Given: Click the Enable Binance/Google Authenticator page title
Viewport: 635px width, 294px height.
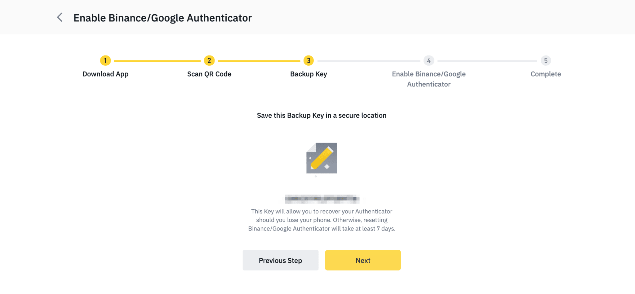Looking at the screenshot, I should point(162,18).
